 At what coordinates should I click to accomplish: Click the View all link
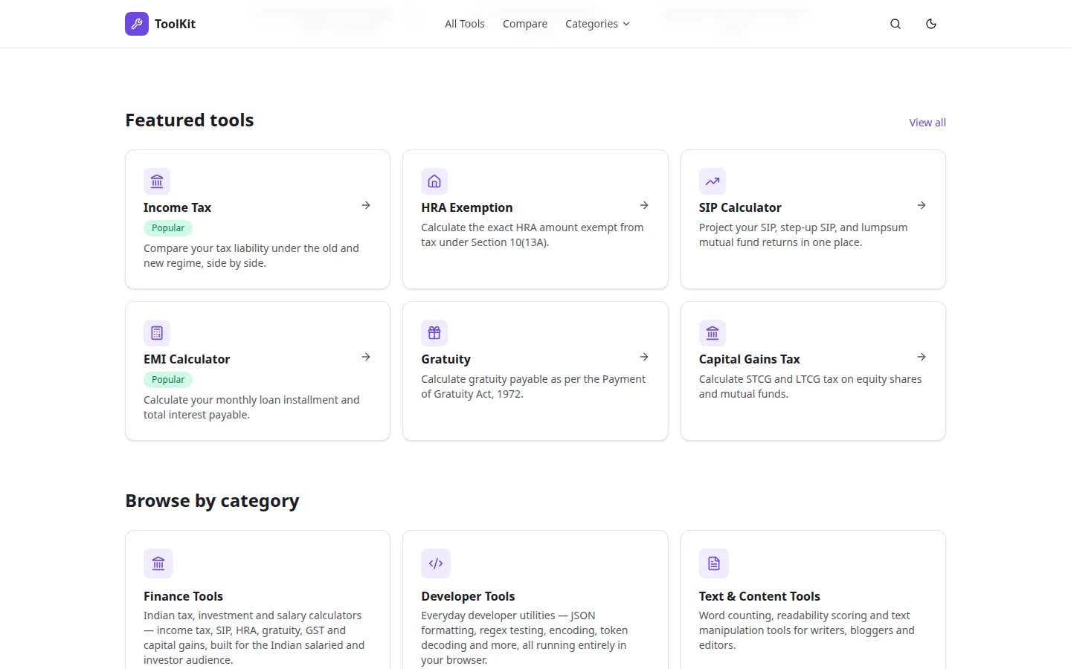[927, 123]
